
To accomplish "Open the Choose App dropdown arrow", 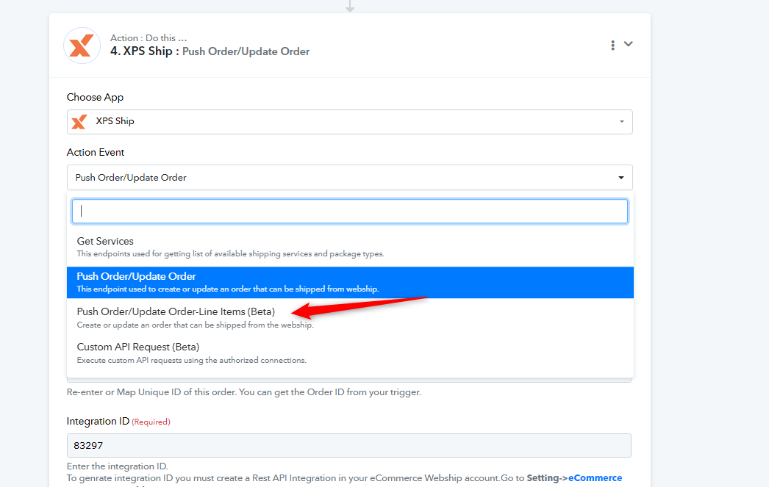I will pyautogui.click(x=621, y=122).
